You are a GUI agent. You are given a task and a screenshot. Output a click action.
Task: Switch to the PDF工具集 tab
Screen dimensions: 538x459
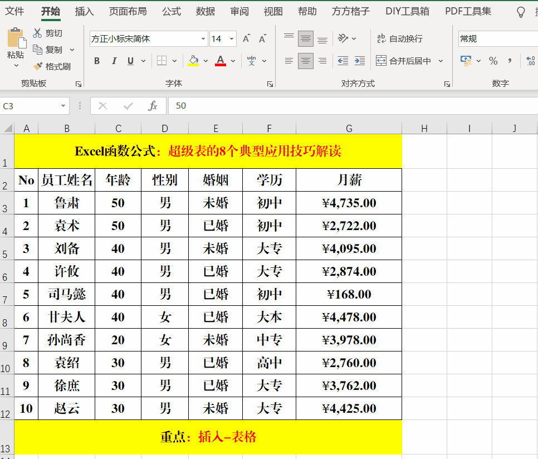pyautogui.click(x=468, y=11)
